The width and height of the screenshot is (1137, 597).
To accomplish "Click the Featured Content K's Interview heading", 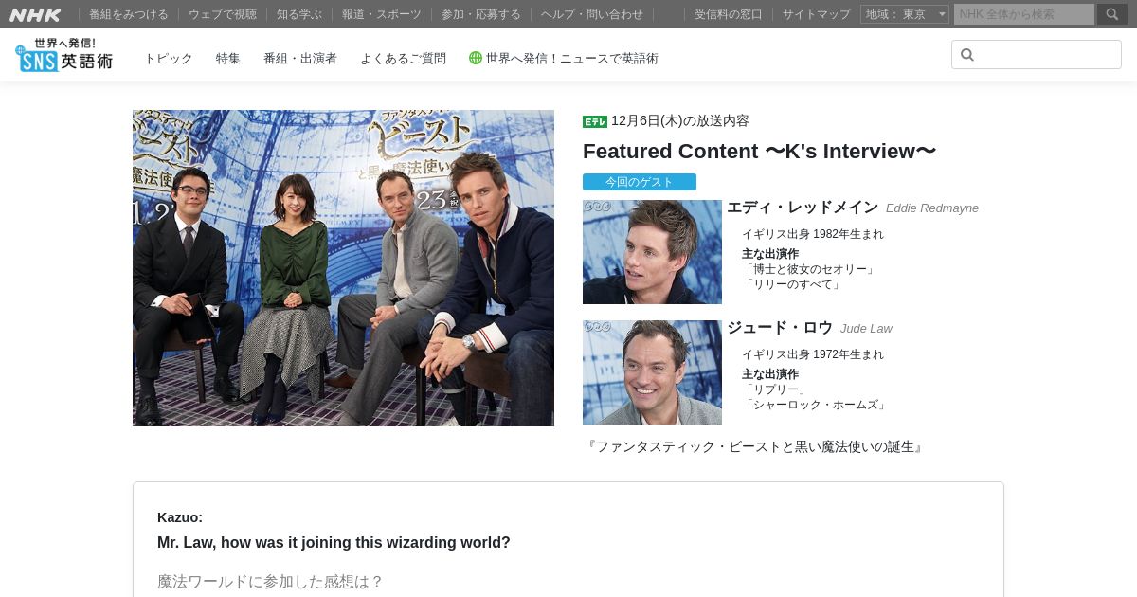I will click(x=759, y=152).
